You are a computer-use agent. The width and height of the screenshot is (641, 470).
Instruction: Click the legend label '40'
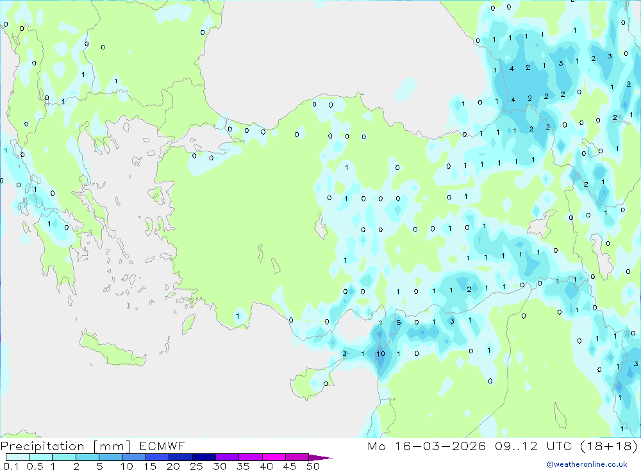[x=266, y=466]
